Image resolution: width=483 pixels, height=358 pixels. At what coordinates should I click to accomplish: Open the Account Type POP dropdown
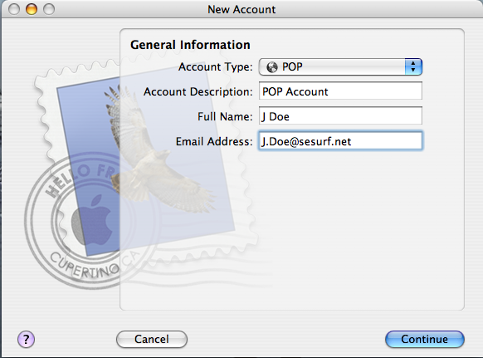(340, 67)
